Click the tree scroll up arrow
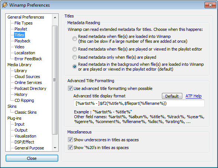This screenshot has width=218, height=168. click(x=55, y=17)
